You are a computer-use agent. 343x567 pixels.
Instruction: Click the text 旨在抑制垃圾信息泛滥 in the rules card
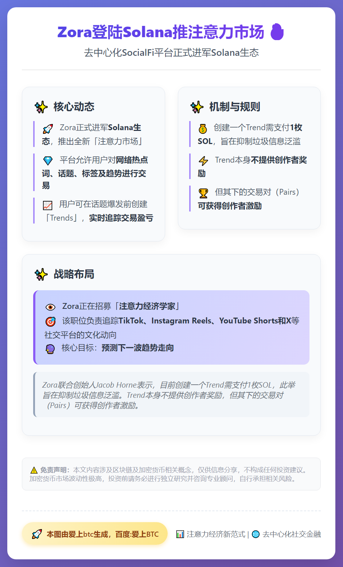click(x=261, y=141)
